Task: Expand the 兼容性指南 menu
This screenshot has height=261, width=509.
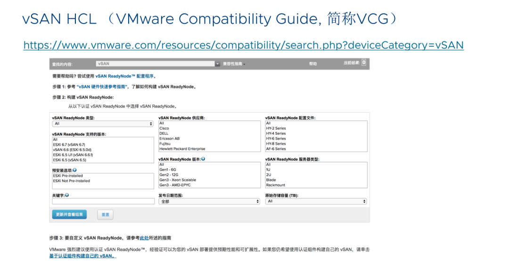Action: pyautogui.click(x=234, y=64)
